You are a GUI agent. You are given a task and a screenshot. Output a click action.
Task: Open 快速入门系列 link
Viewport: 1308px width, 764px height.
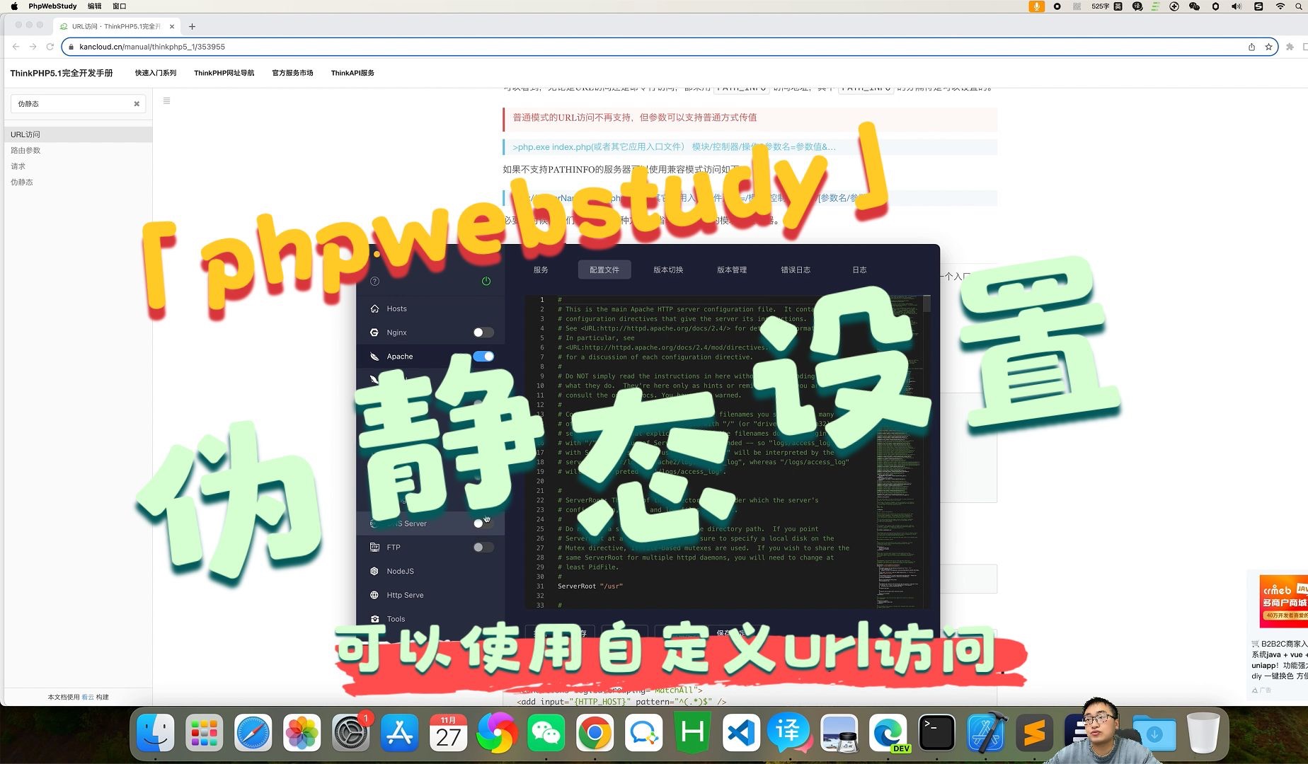click(x=156, y=73)
